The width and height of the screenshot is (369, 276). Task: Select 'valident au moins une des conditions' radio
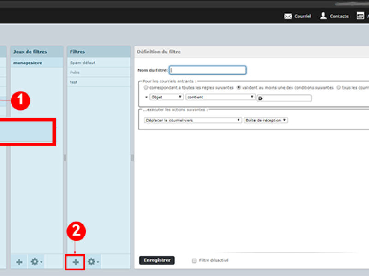click(238, 87)
